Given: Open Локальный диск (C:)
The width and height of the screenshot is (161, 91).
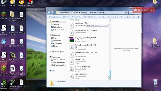Looking at the screenshot, I should tap(60, 60).
